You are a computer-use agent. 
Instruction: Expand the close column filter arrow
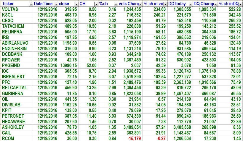tap(76, 4)
